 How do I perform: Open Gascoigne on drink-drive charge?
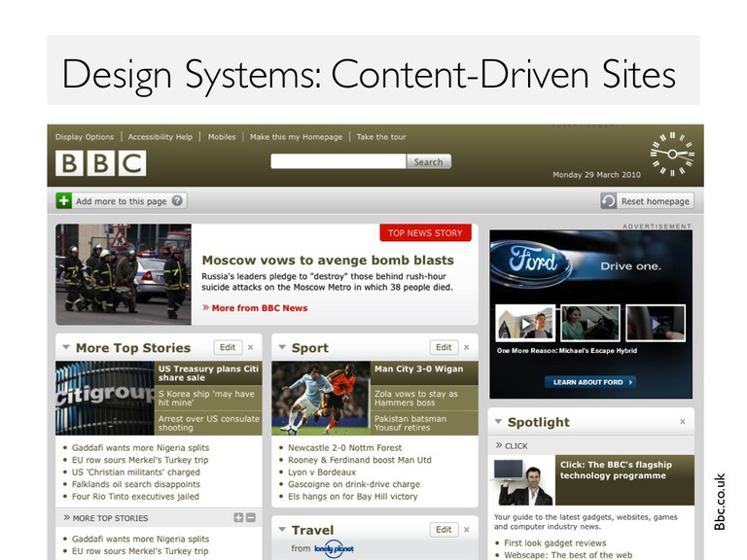[354, 484]
